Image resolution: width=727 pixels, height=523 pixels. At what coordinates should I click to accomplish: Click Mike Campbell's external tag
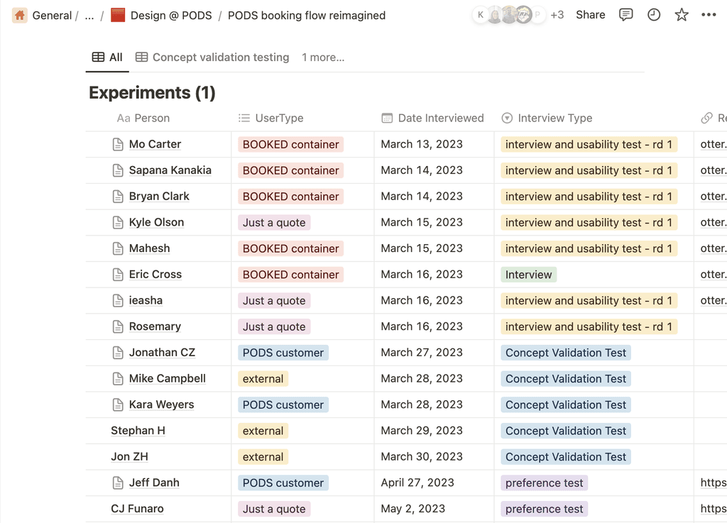[263, 379]
